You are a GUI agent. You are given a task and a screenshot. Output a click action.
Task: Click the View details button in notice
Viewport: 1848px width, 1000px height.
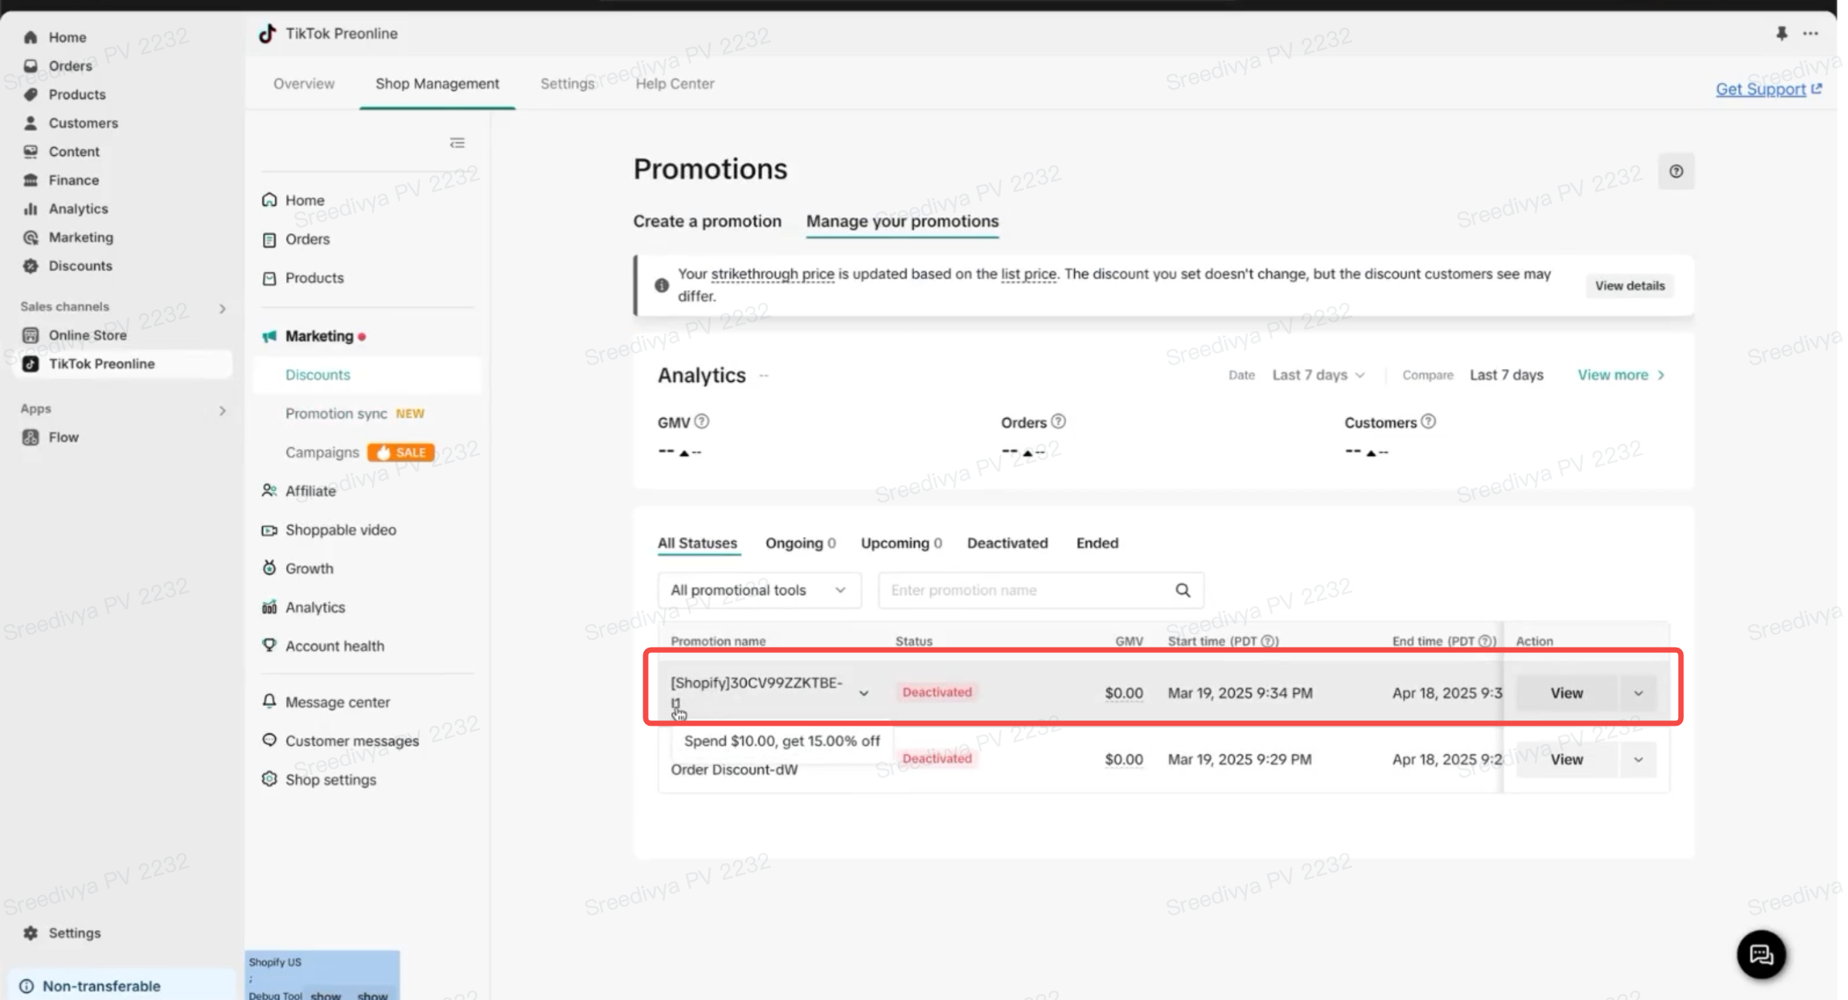[x=1629, y=286]
